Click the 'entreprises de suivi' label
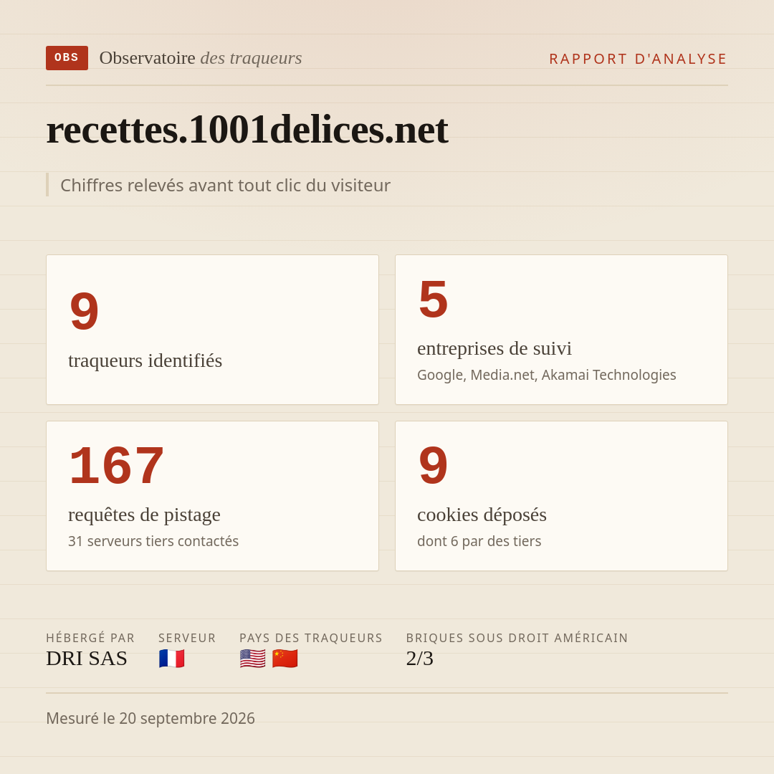This screenshot has width=774, height=774. 494,348
